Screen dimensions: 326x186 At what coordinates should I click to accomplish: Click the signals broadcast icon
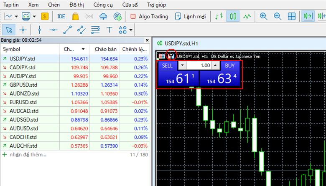point(89,16)
